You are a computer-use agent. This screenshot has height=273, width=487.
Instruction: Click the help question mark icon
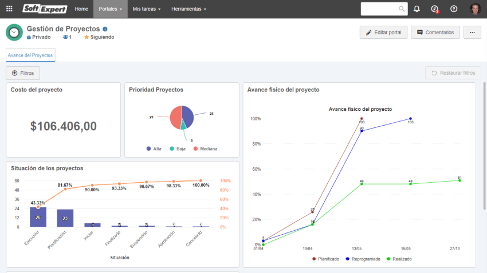(454, 9)
